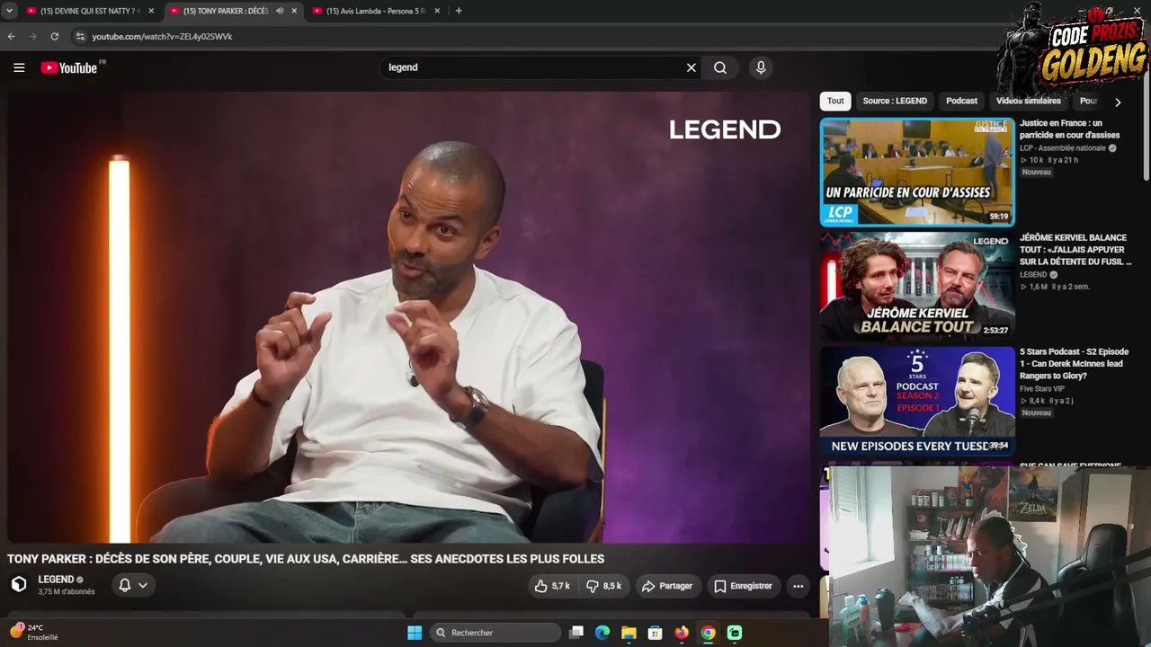
Task: Open 5 Stars Podcast Season 2 thumbnail
Action: 917,401
